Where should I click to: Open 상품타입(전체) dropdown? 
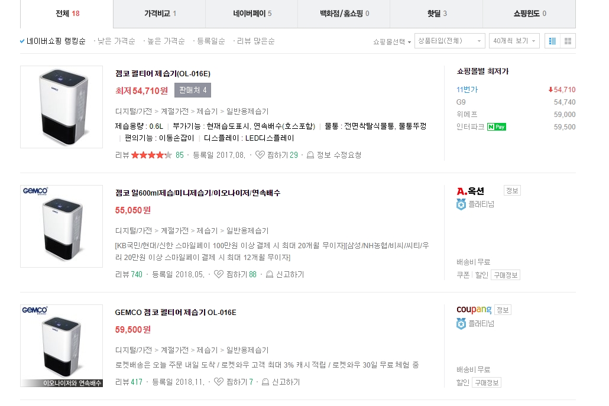450,41
